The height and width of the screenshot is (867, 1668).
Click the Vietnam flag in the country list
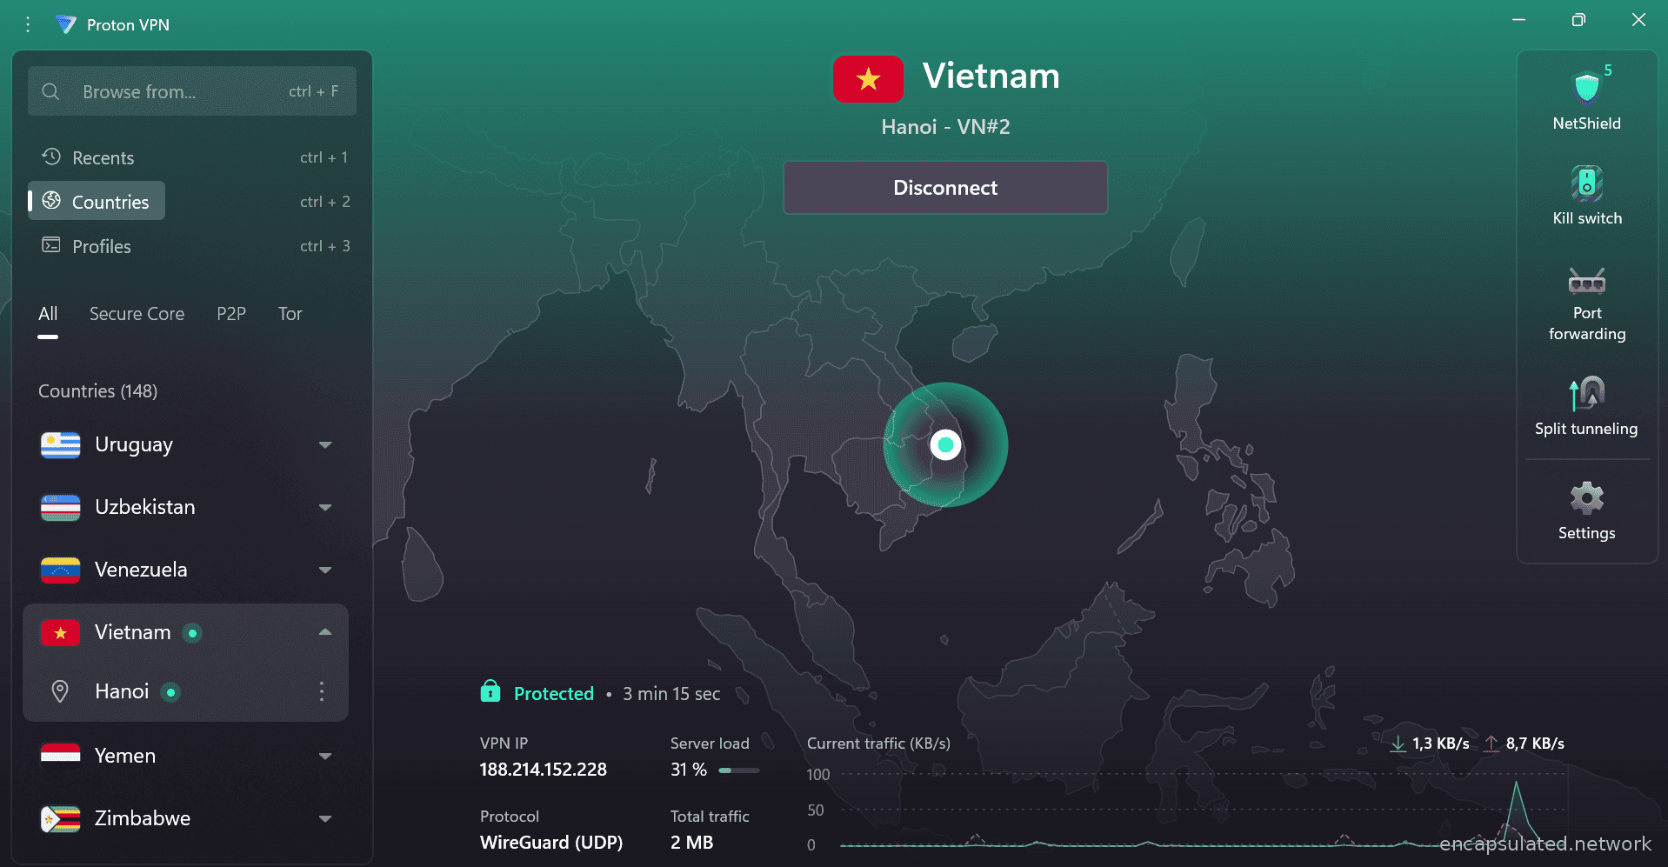pyautogui.click(x=61, y=633)
